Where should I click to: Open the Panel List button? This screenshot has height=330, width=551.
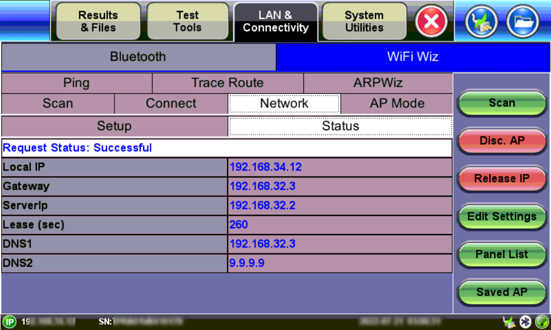coord(502,254)
